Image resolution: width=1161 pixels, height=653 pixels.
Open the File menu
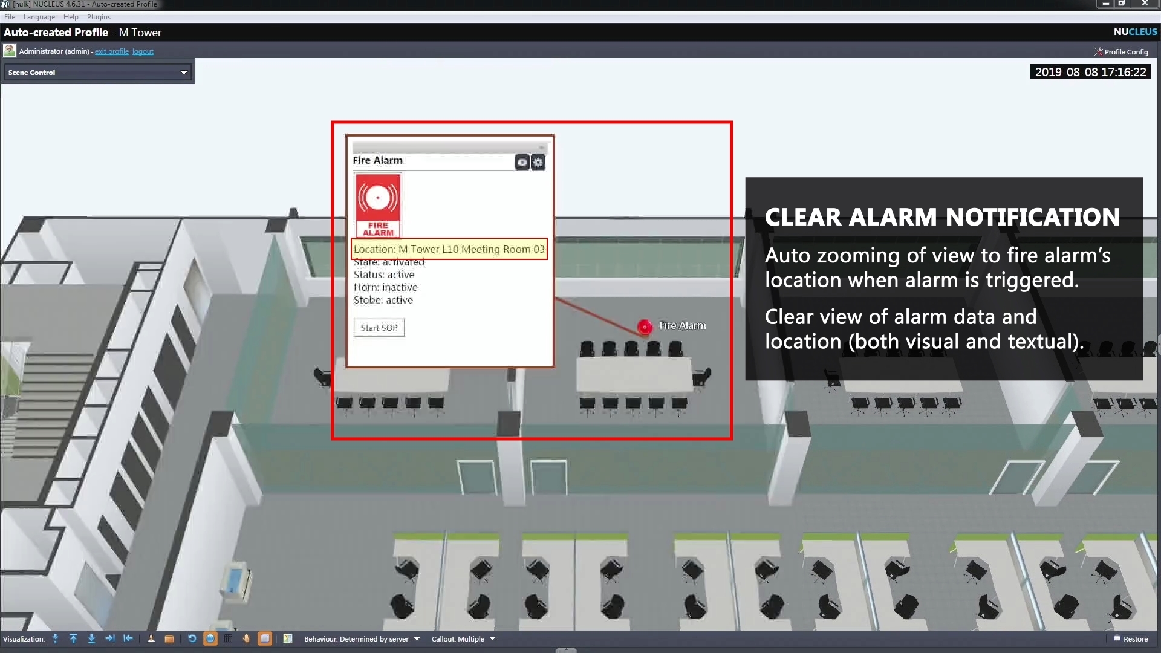tap(10, 17)
